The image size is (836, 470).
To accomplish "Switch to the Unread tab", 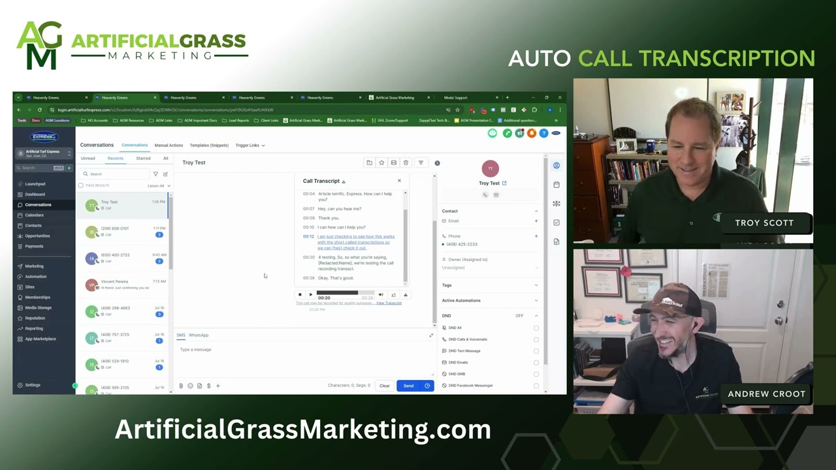I will (88, 159).
